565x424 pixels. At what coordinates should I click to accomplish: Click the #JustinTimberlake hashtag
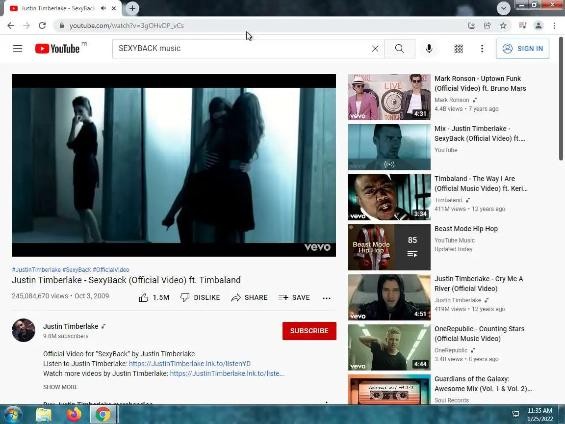(x=36, y=270)
